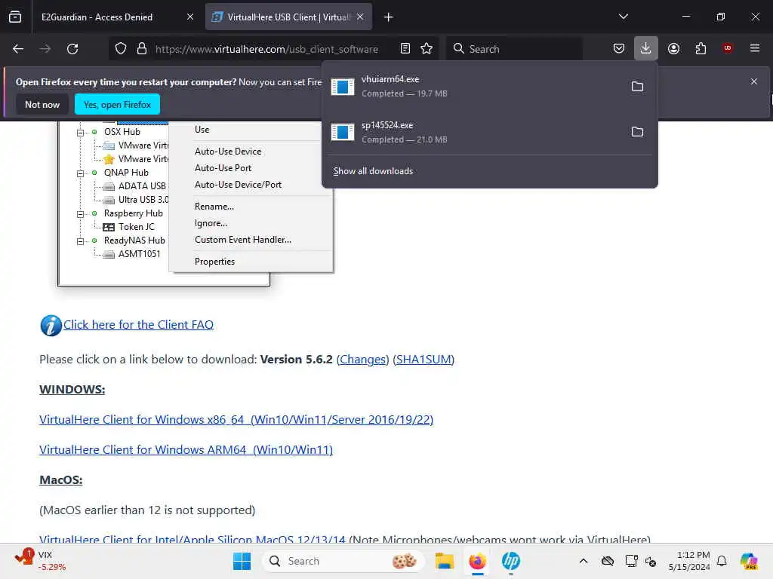Open the SHA1SUM link
Viewport: 773px width, 579px height.
pyautogui.click(x=424, y=360)
